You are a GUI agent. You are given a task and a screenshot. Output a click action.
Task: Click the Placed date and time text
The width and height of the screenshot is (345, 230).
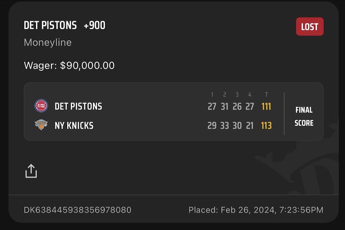(x=256, y=210)
